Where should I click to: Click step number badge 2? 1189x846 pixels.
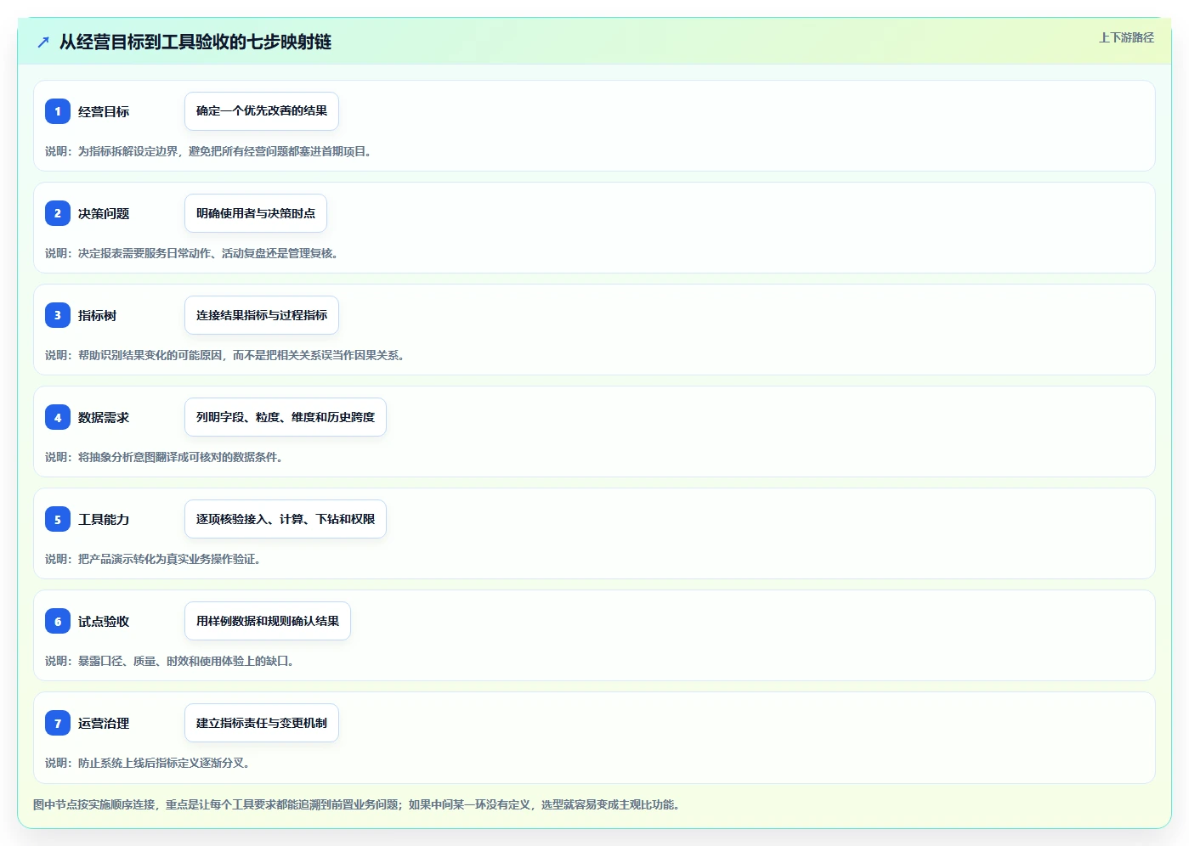click(58, 213)
